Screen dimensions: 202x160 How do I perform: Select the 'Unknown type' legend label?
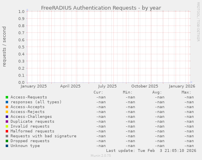[x=25, y=146]
